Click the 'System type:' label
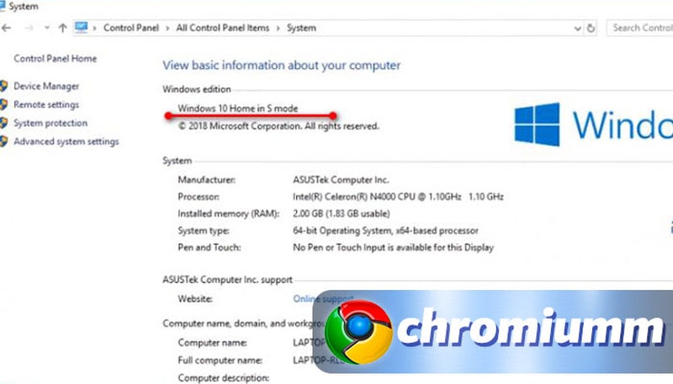The image size is (673, 384). click(x=204, y=230)
